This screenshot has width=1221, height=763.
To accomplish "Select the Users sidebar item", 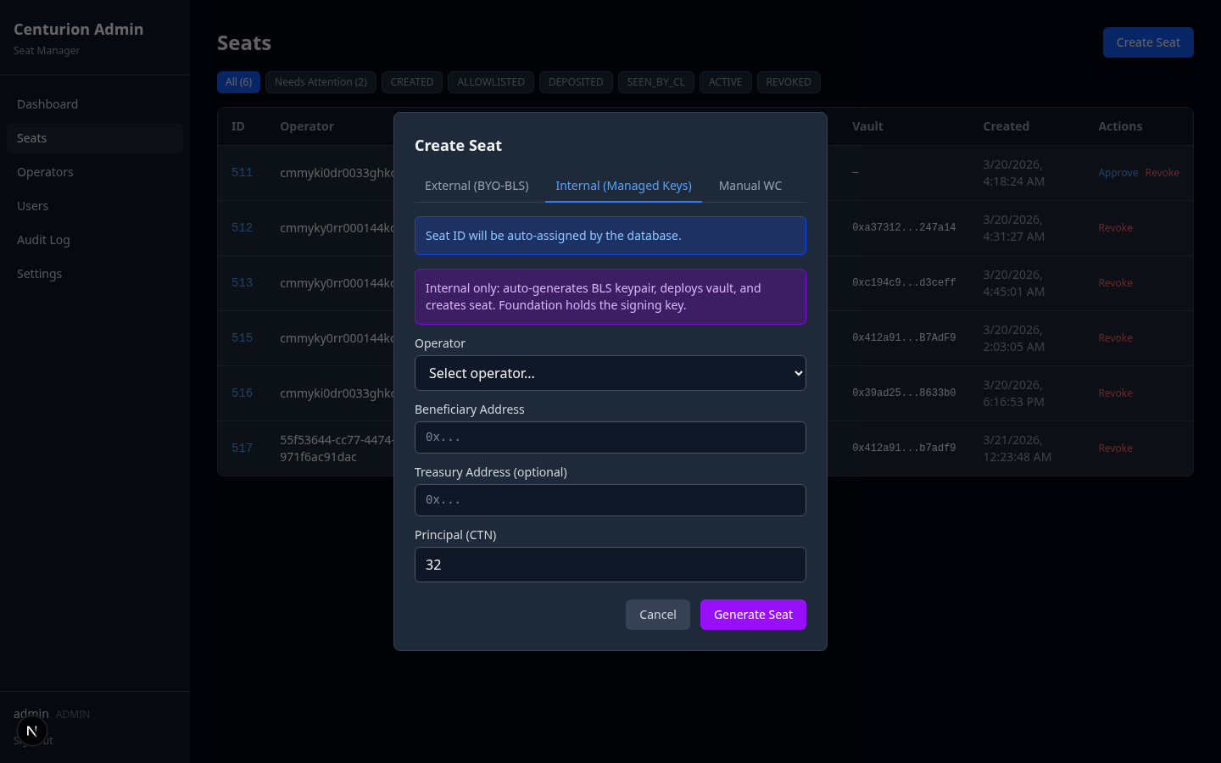I will point(32,205).
